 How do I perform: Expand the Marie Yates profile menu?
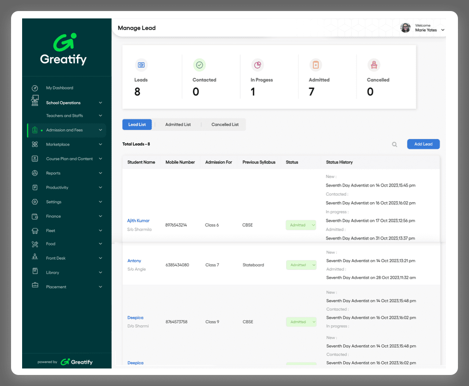(443, 30)
